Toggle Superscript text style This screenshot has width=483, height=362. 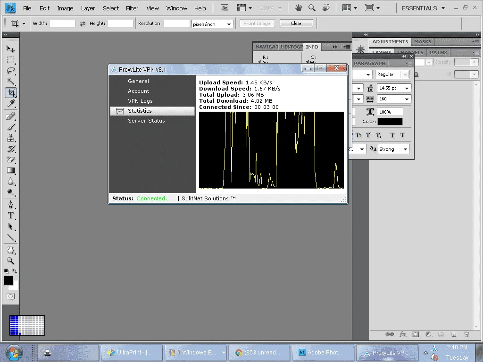[369, 135]
